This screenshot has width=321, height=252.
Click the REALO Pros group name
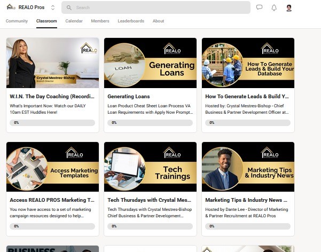pos(32,7)
